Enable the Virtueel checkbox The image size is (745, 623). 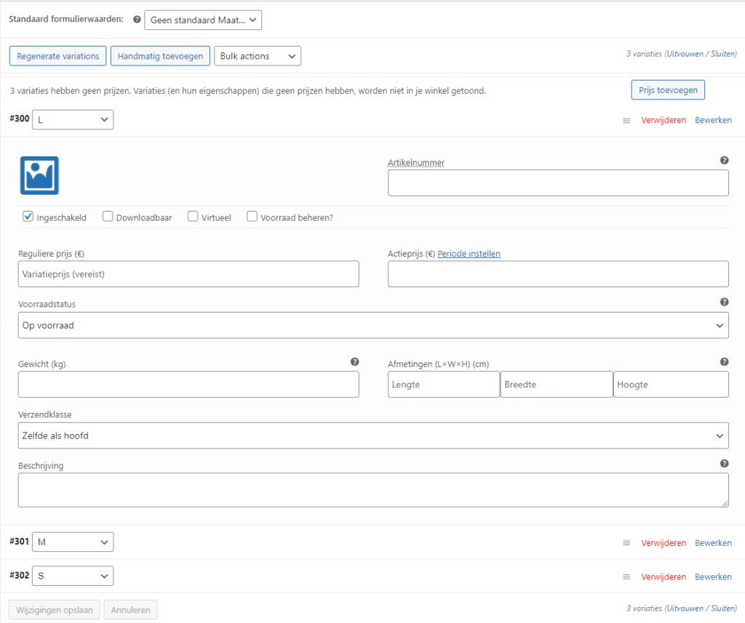pyautogui.click(x=193, y=217)
